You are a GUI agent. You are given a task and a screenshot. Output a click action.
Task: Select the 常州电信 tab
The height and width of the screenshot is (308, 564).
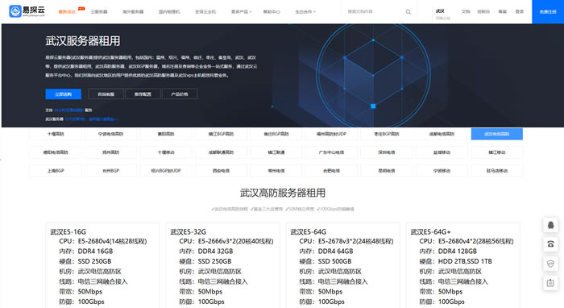pos(276,171)
